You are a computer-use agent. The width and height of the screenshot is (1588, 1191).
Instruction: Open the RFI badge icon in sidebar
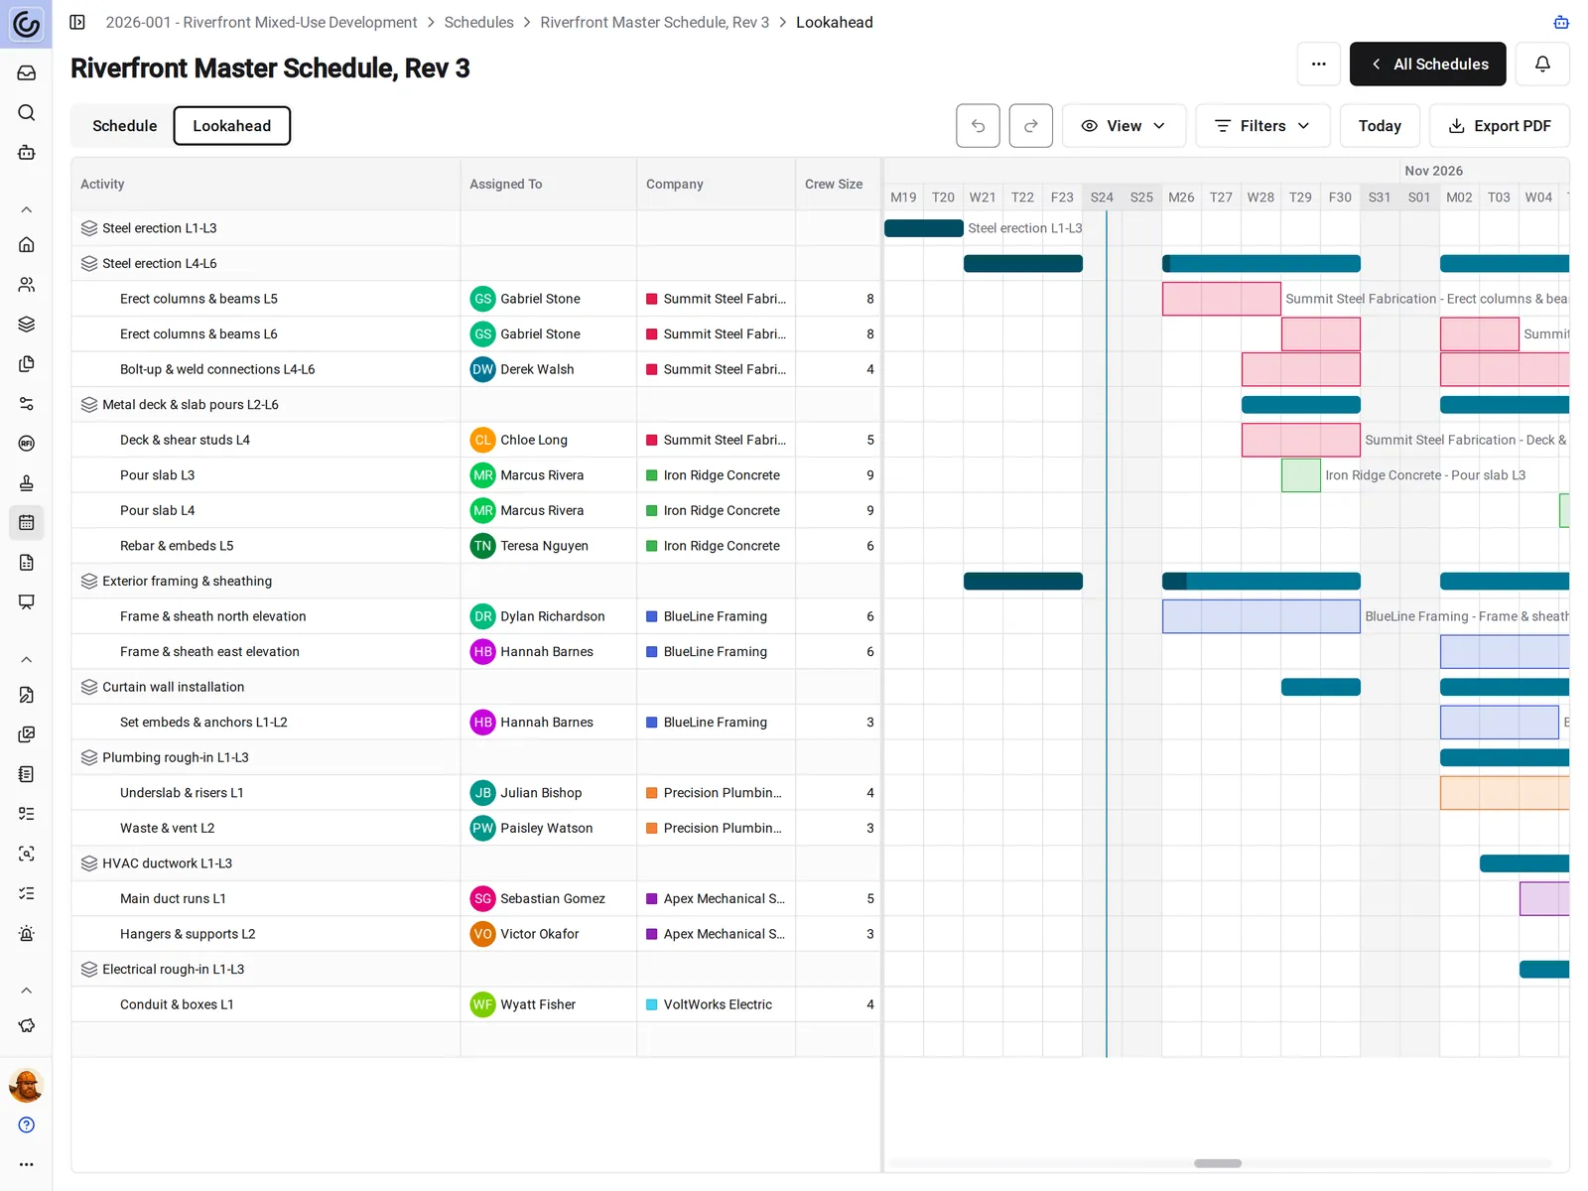pyautogui.click(x=27, y=443)
